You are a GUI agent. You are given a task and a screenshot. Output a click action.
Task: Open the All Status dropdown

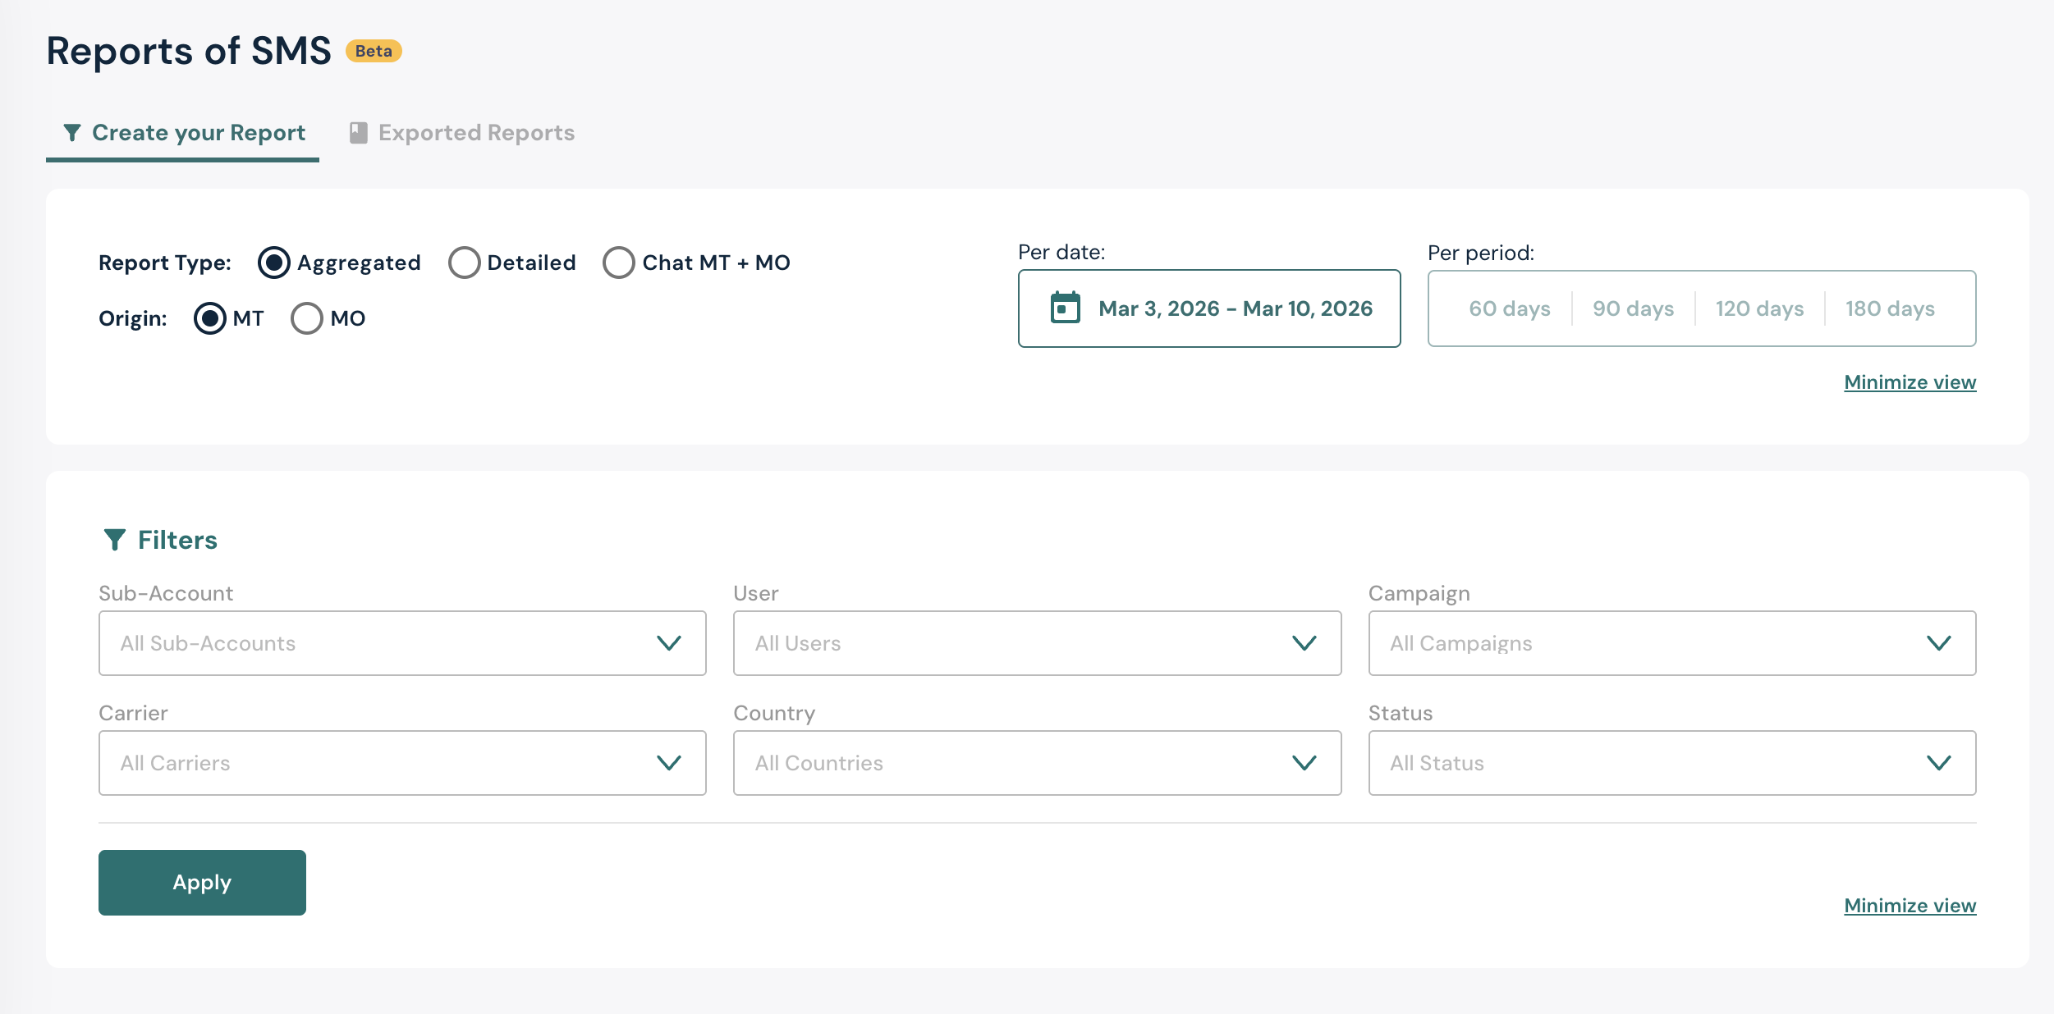tap(1671, 763)
